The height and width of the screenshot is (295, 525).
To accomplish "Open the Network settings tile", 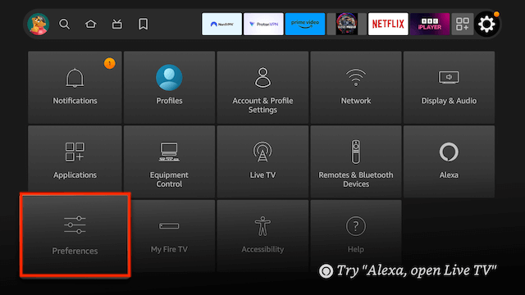I will [x=356, y=88].
